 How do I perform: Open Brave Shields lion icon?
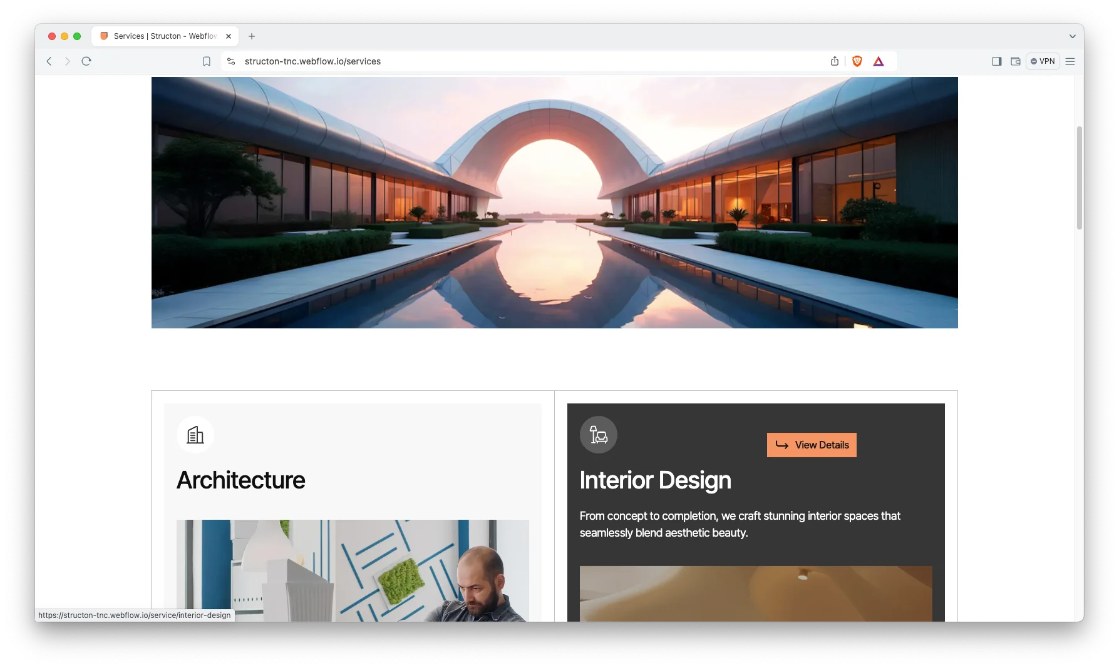click(x=857, y=61)
